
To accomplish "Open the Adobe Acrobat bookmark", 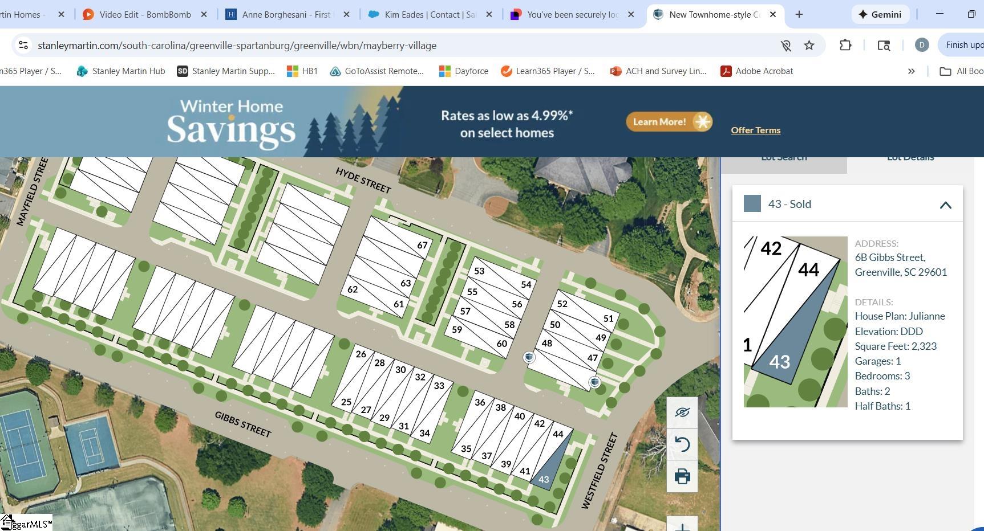I will pyautogui.click(x=757, y=71).
